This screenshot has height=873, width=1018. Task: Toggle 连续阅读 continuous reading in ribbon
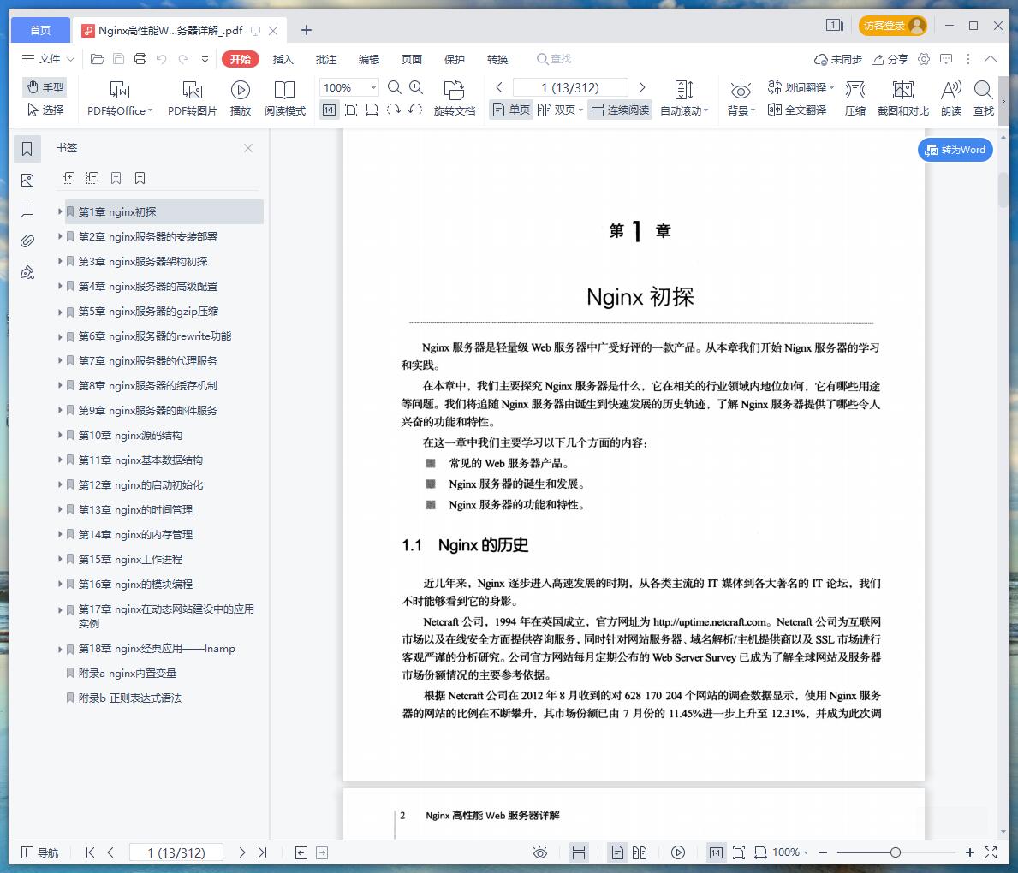(x=620, y=110)
